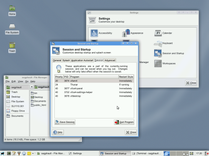Switch to first workspace in pager
This screenshot has height=156, width=209.
pyautogui.click(x=167, y=153)
